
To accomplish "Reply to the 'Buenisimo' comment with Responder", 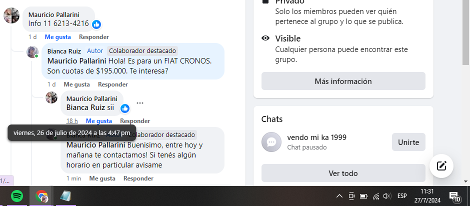I will pyautogui.click(x=138, y=178).
